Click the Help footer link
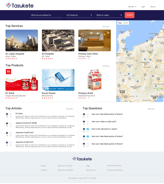The width and height of the screenshot is (164, 184). (88, 166)
